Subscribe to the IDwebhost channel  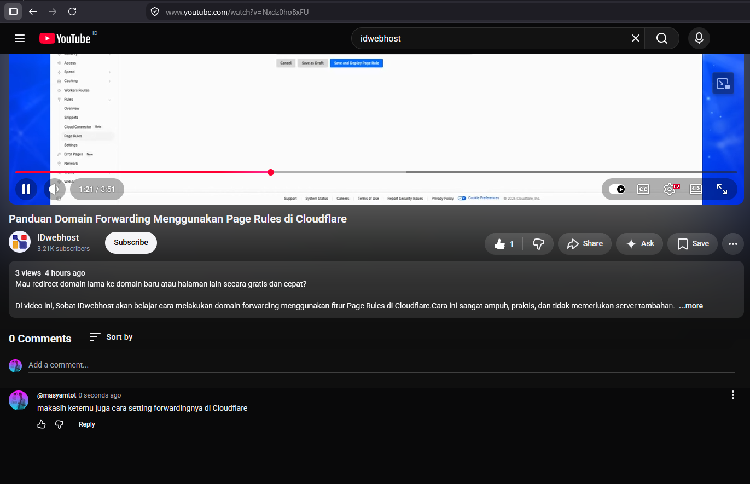tap(131, 243)
